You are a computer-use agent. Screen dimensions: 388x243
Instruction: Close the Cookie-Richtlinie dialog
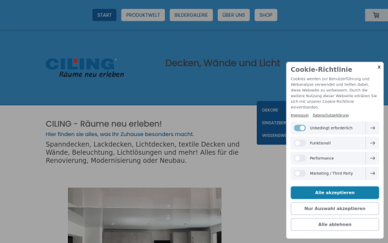pos(379,67)
